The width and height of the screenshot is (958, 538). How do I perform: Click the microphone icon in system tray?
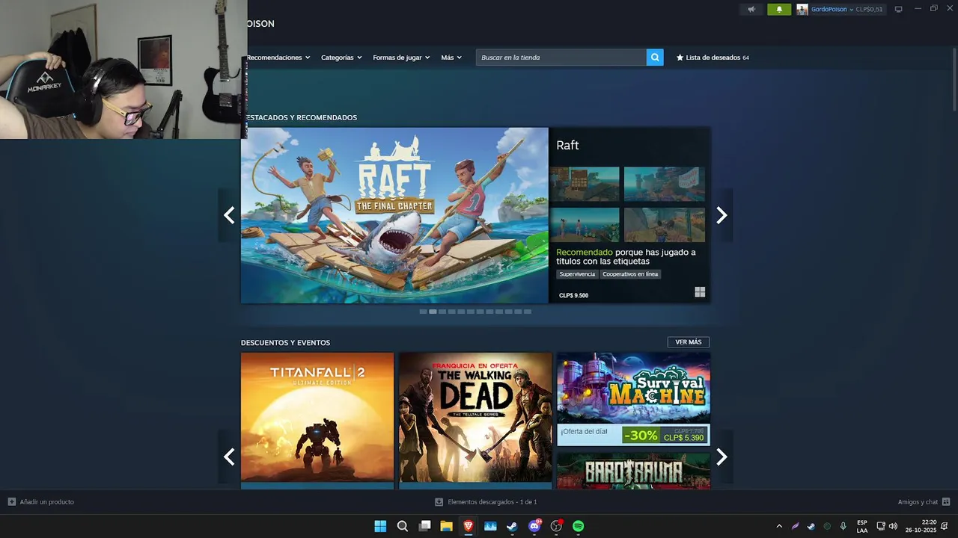[843, 526]
